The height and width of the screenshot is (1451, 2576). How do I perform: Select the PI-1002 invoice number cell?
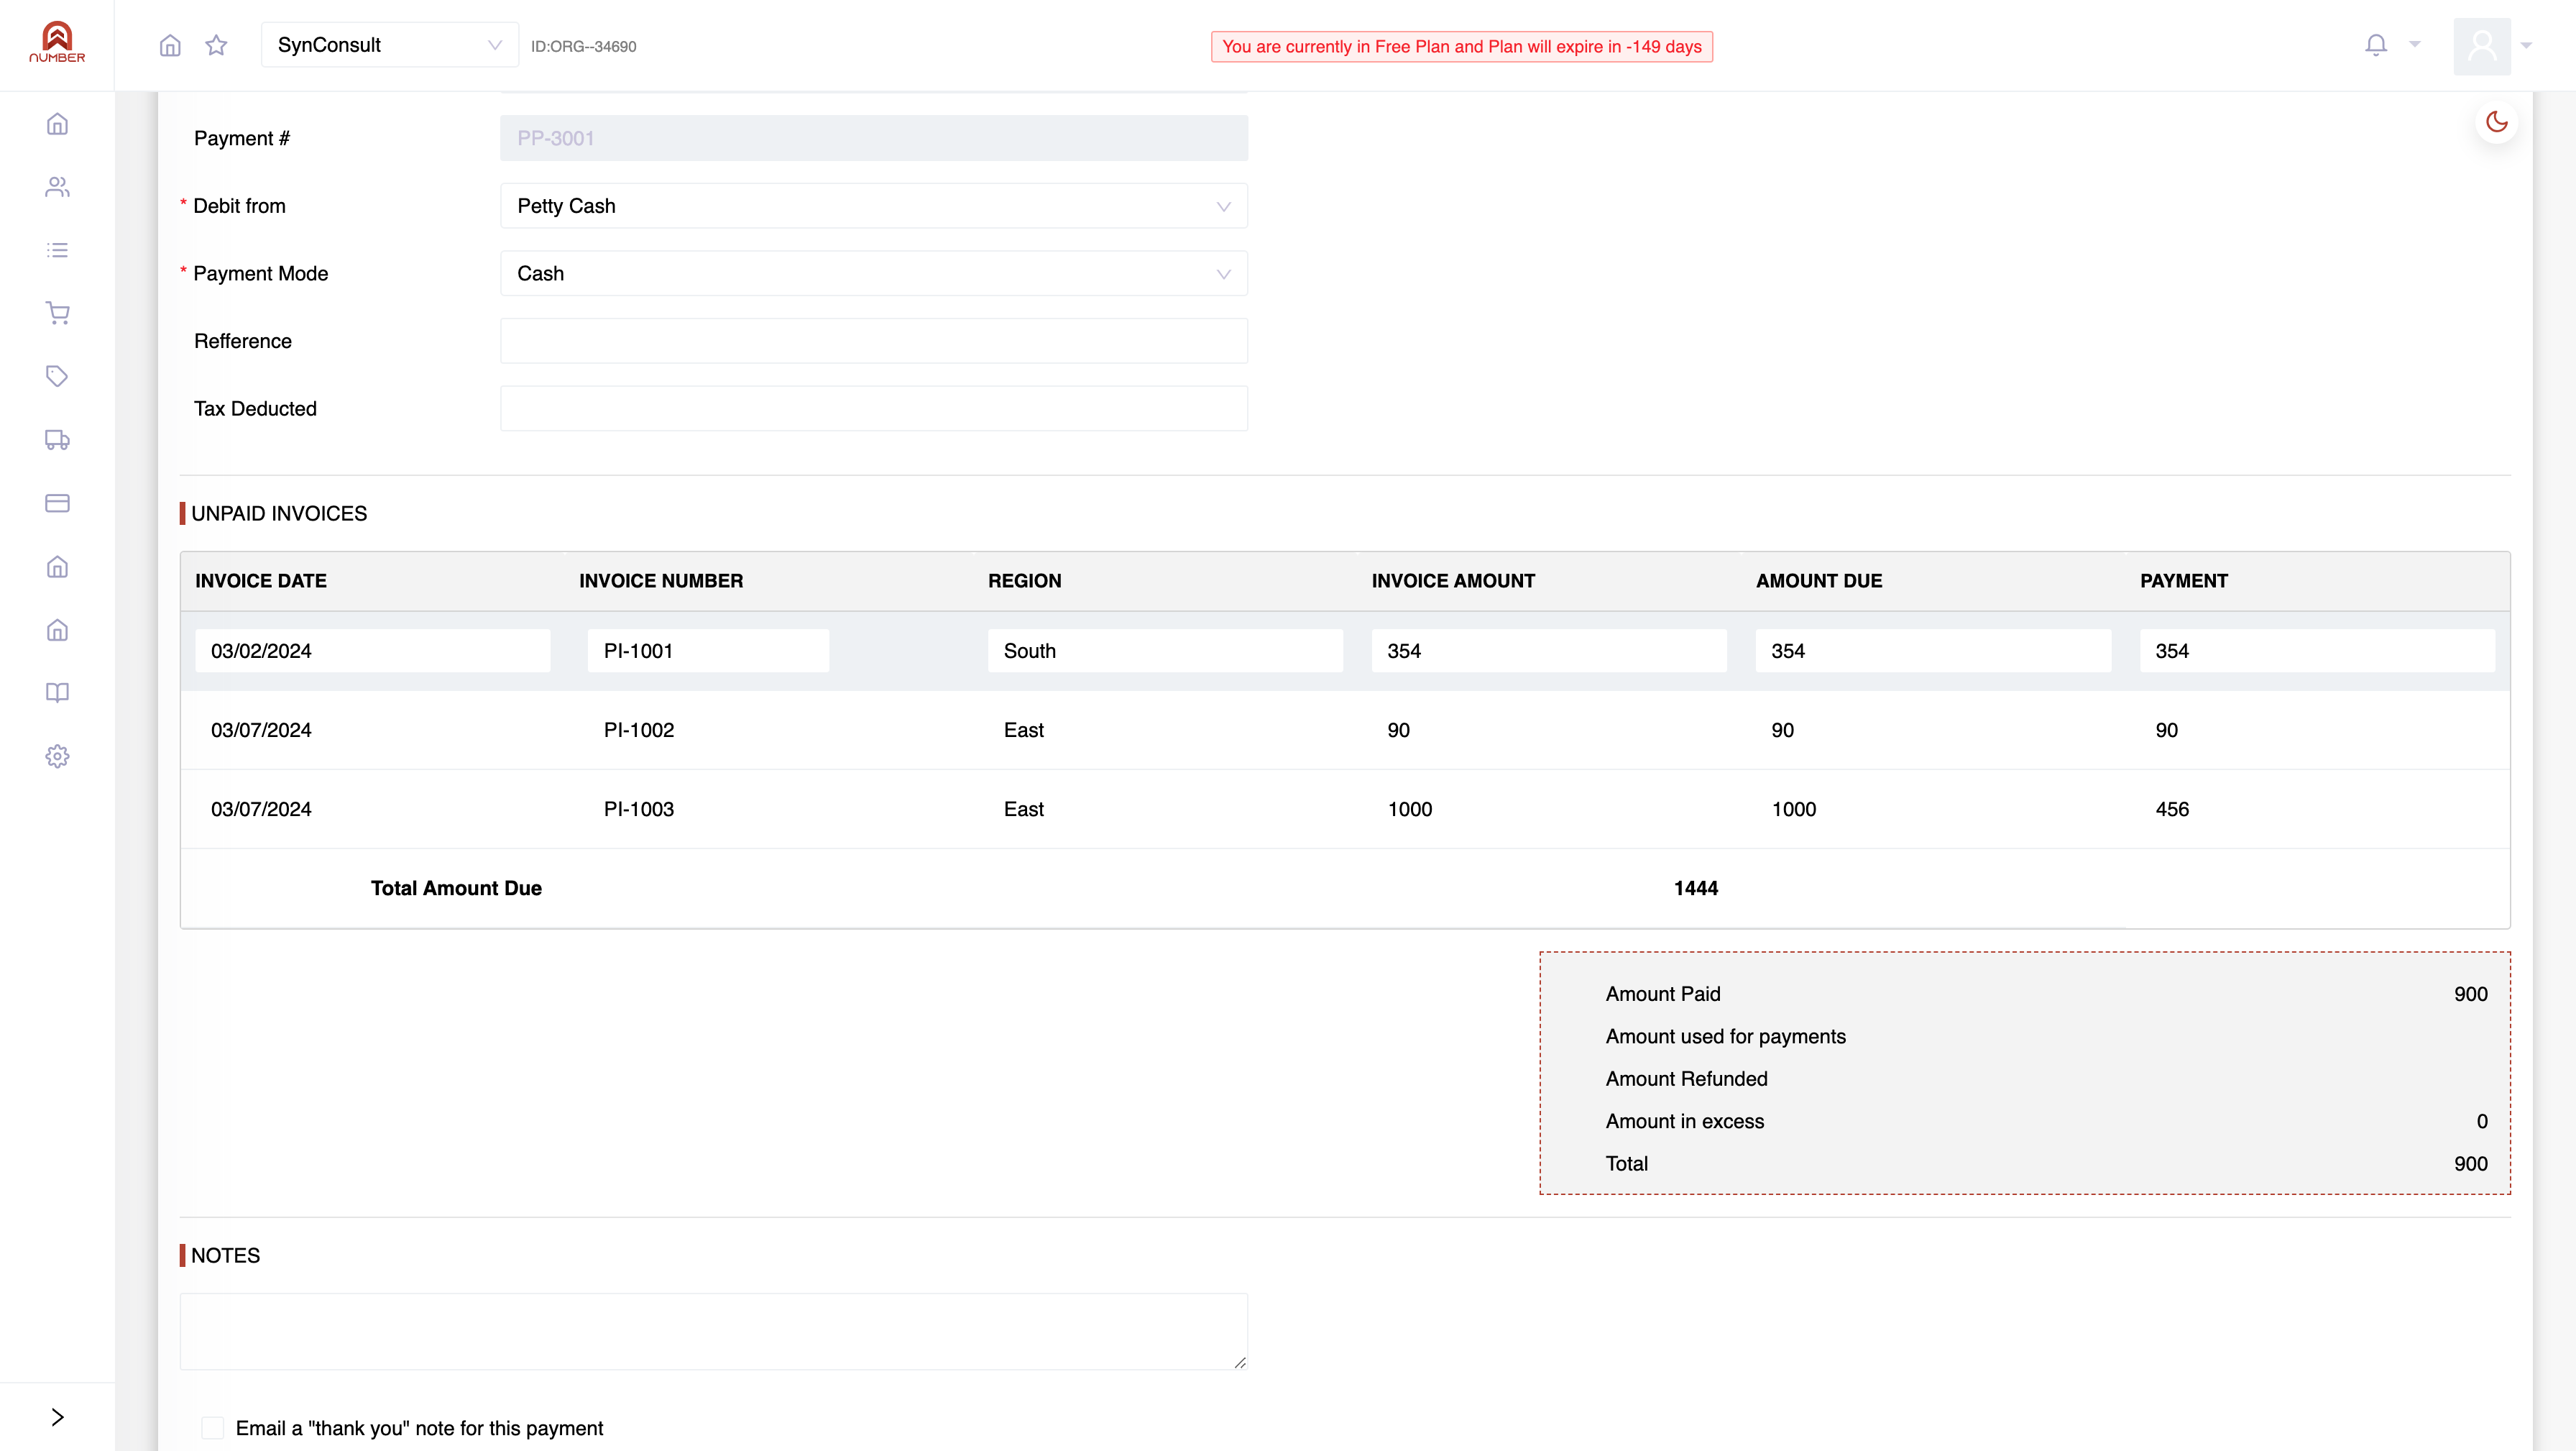click(639, 731)
